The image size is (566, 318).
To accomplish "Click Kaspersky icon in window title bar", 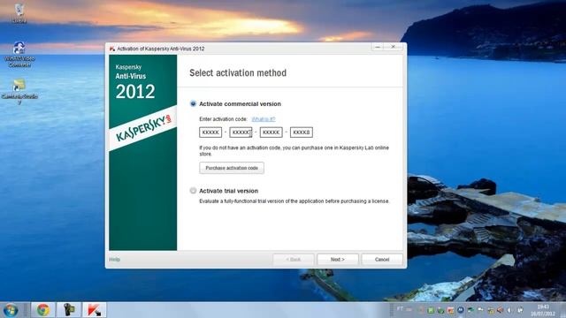I will [x=112, y=49].
